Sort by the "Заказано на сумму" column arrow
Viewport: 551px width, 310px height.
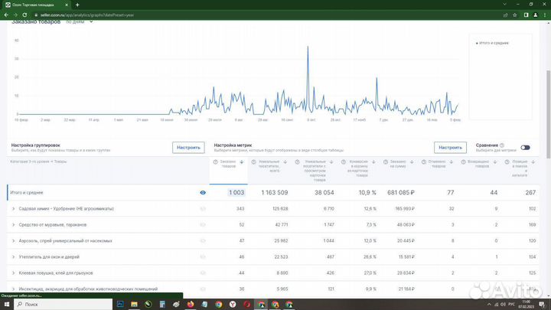pos(413,162)
